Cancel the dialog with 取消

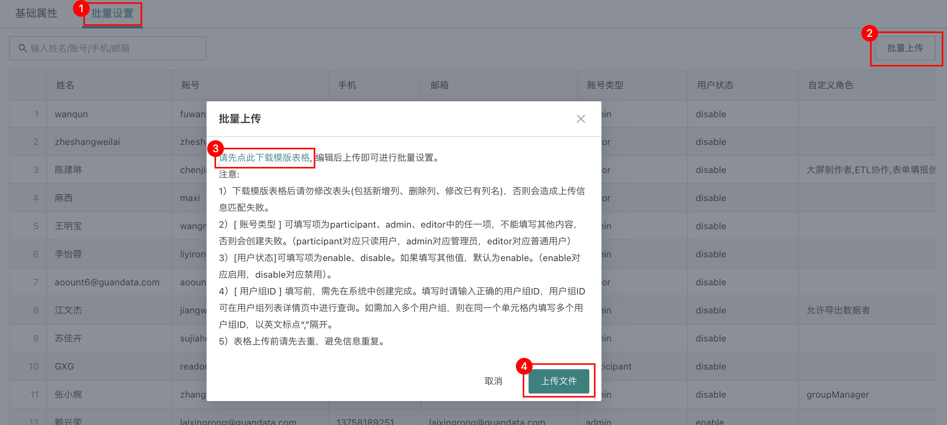493,381
